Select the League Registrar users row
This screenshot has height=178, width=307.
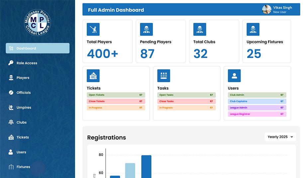pos(257,114)
